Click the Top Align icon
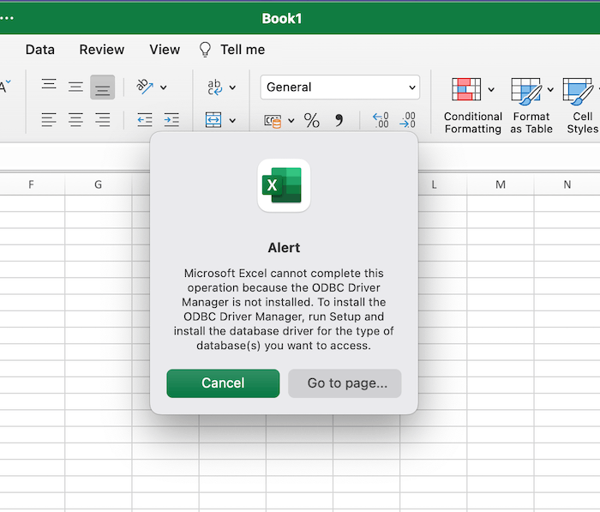 click(x=49, y=84)
